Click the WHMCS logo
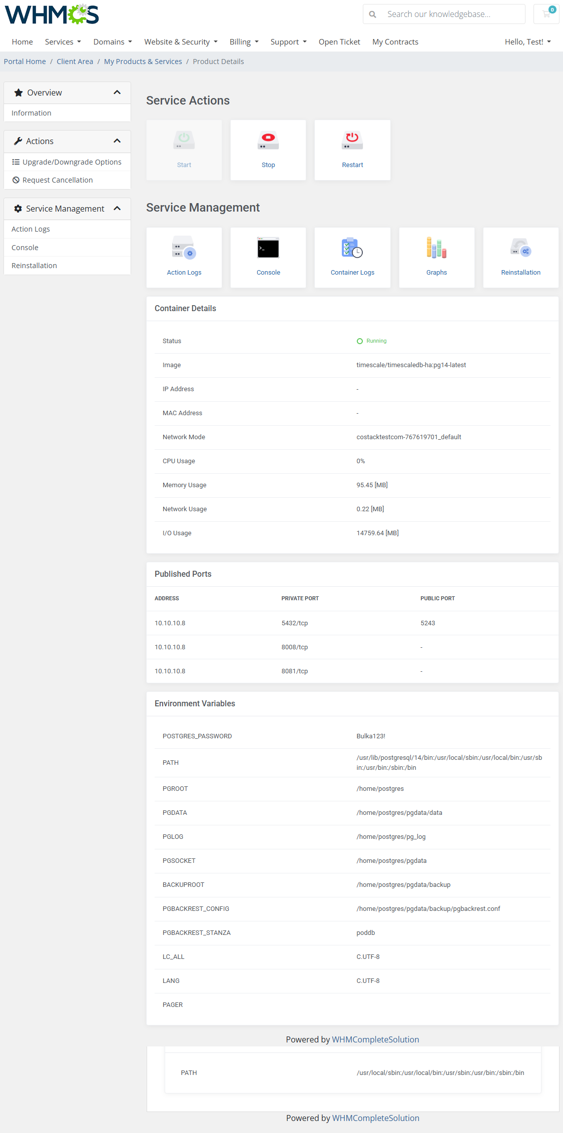The height and width of the screenshot is (1133, 563). pyautogui.click(x=52, y=15)
